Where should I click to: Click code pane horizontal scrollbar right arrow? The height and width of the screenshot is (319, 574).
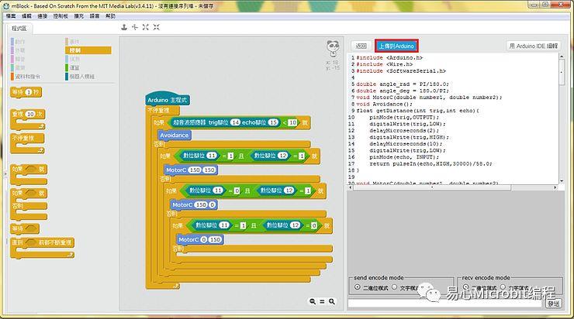(555, 187)
